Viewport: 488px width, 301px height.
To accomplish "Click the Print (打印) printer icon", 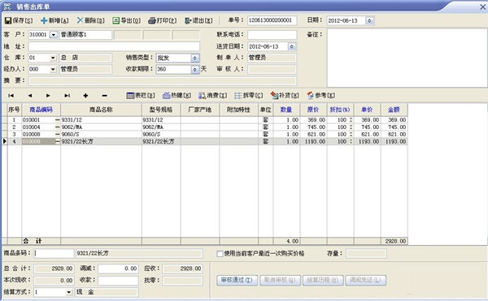I will pyautogui.click(x=152, y=20).
